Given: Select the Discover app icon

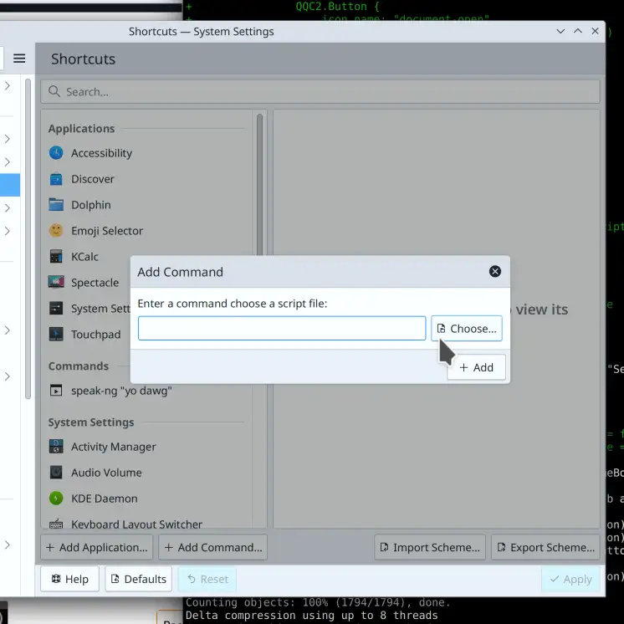Looking at the screenshot, I should pyautogui.click(x=56, y=179).
